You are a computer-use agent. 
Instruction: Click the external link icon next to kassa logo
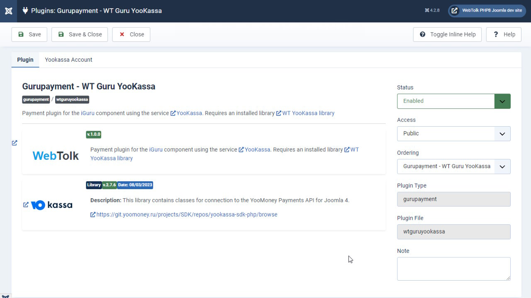point(25,204)
